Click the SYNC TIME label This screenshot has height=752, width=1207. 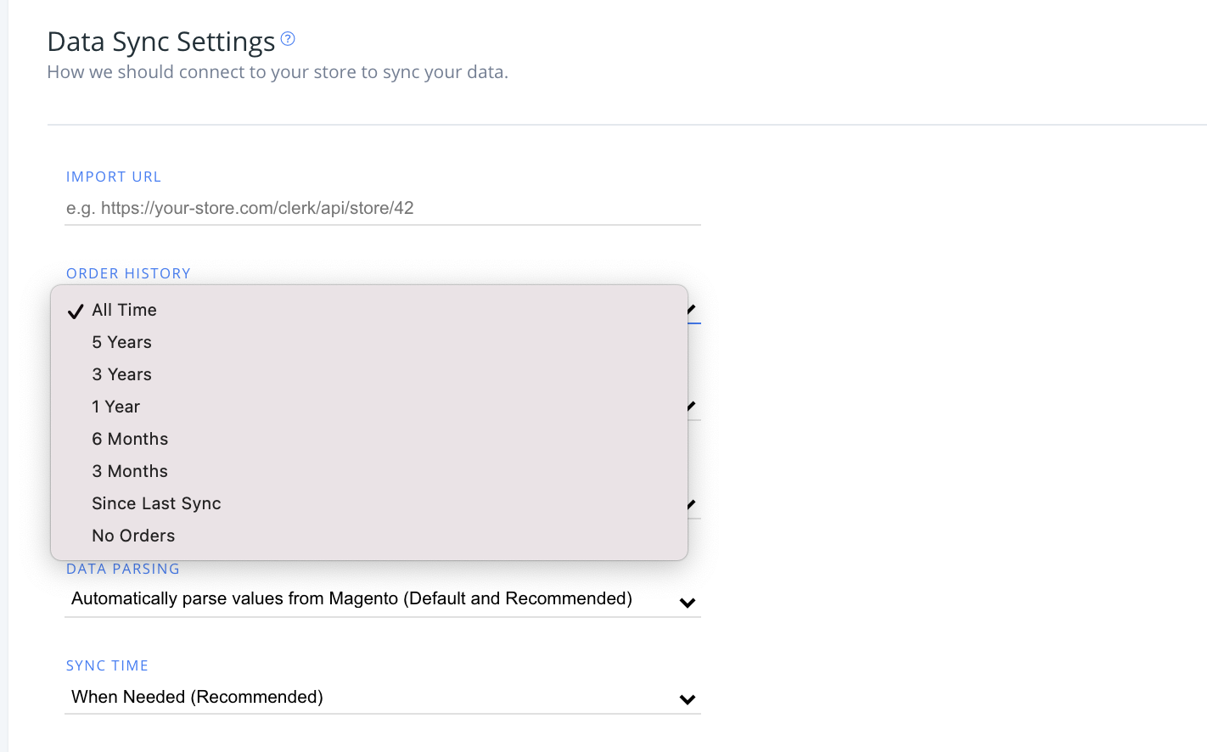click(107, 666)
